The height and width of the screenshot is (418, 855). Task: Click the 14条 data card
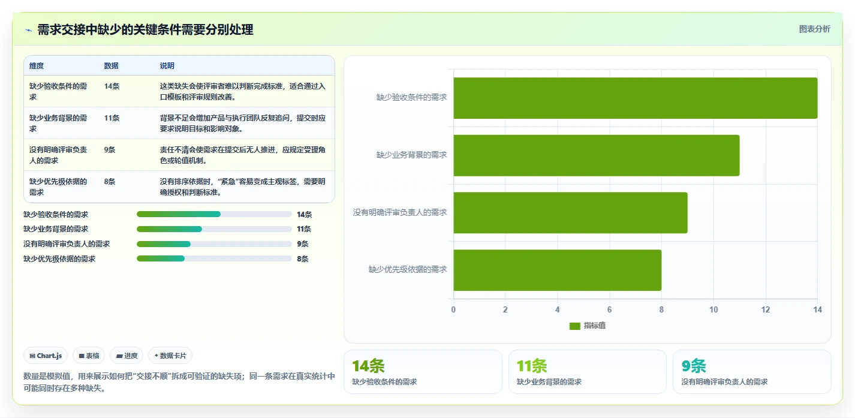[423, 372]
